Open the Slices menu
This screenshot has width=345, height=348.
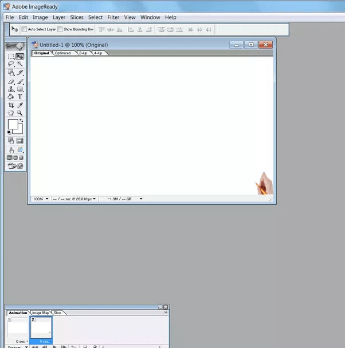click(77, 17)
